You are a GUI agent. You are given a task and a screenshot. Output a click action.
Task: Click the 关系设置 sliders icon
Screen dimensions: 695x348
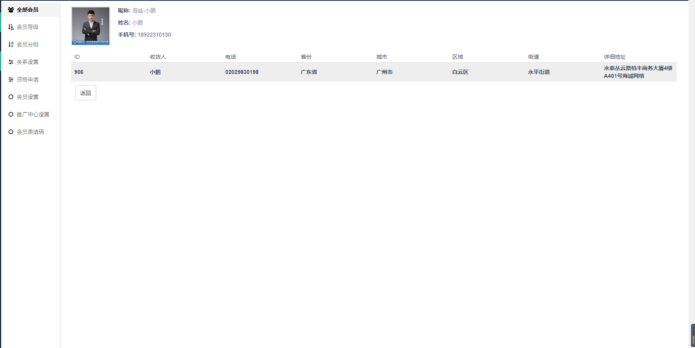coord(11,62)
